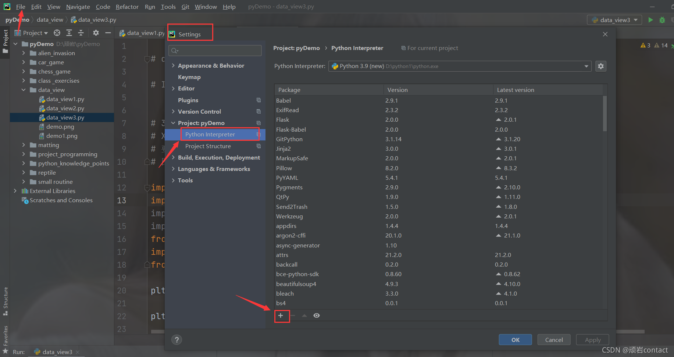
Task: Select Python Interpreter settings item
Action: coord(215,134)
